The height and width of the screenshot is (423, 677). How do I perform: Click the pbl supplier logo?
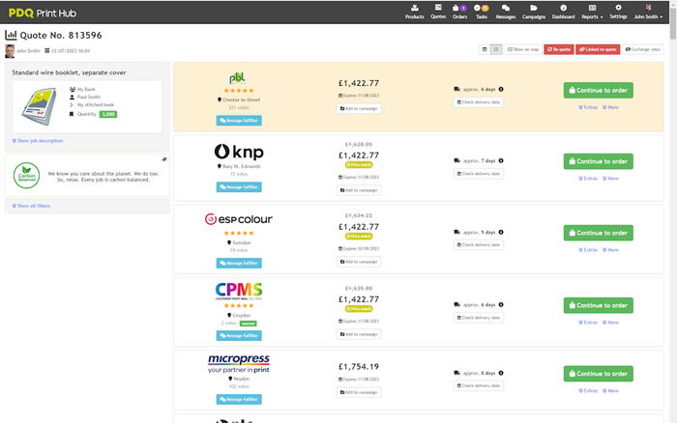[x=238, y=77]
